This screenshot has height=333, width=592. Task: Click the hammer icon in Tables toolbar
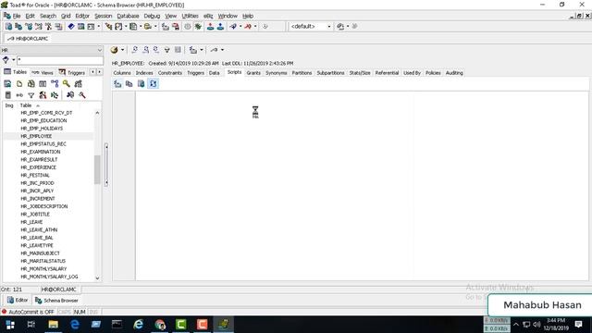pos(82,95)
